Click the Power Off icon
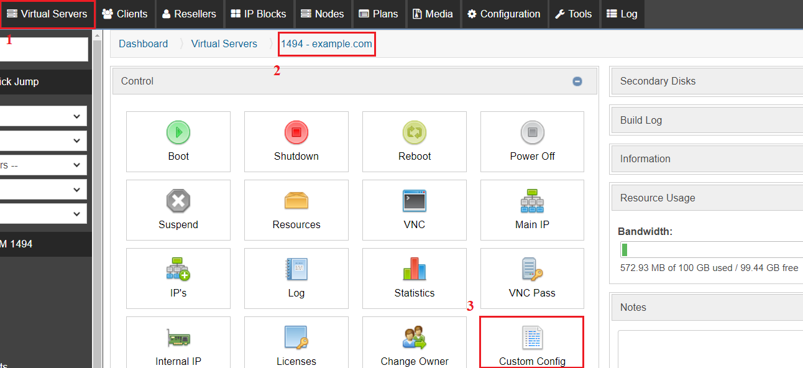 point(532,132)
